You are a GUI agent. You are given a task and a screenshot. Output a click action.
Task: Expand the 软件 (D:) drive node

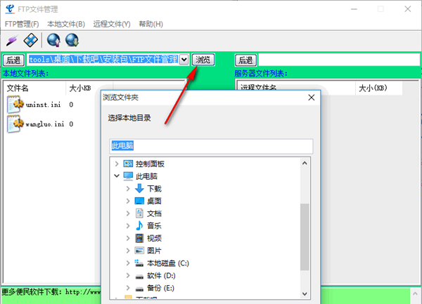(x=128, y=275)
